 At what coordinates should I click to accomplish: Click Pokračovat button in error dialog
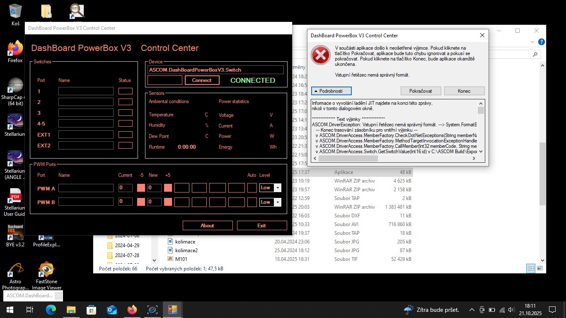pos(421,91)
